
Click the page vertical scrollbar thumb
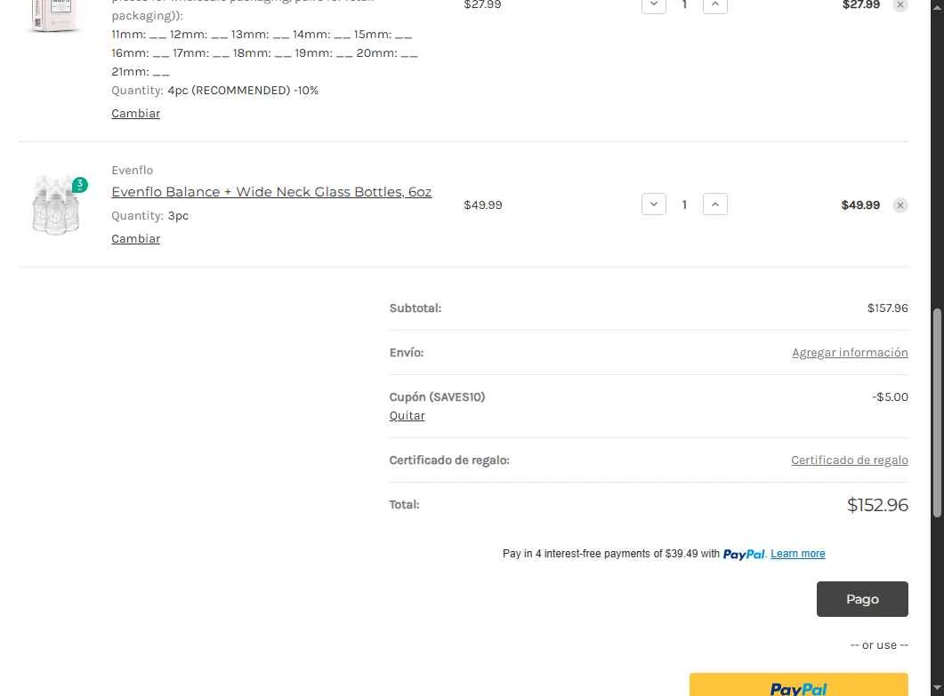[x=937, y=412]
